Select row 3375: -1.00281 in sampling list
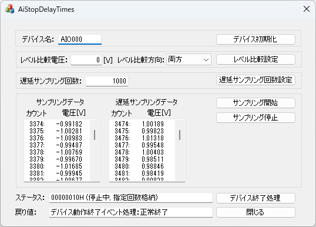 (x=57, y=131)
